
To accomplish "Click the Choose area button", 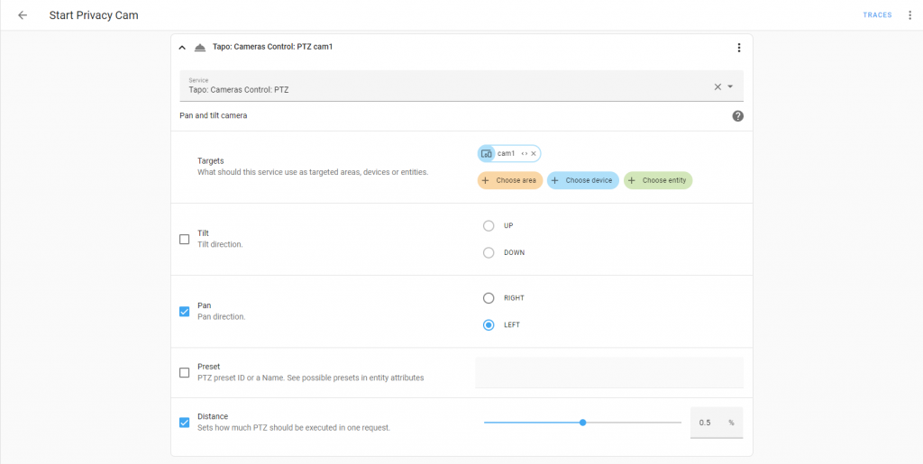I will [x=509, y=180].
